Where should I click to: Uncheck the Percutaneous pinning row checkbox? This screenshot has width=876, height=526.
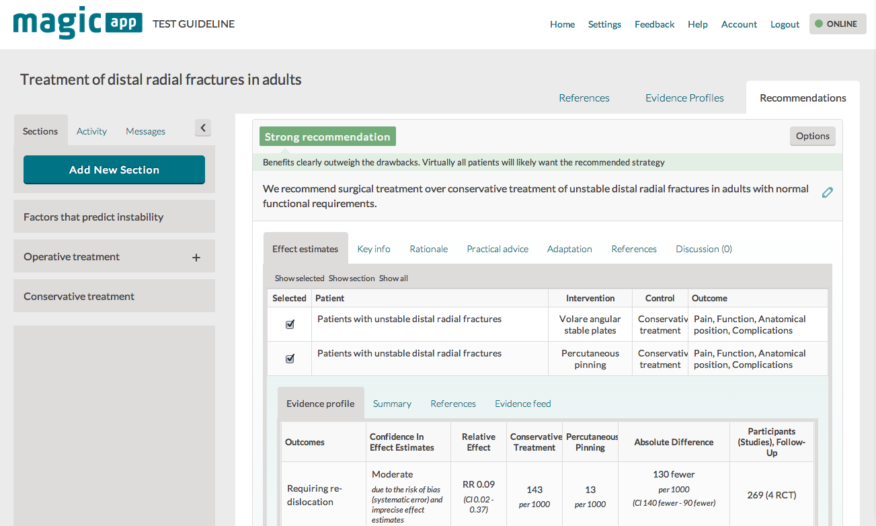tap(290, 359)
